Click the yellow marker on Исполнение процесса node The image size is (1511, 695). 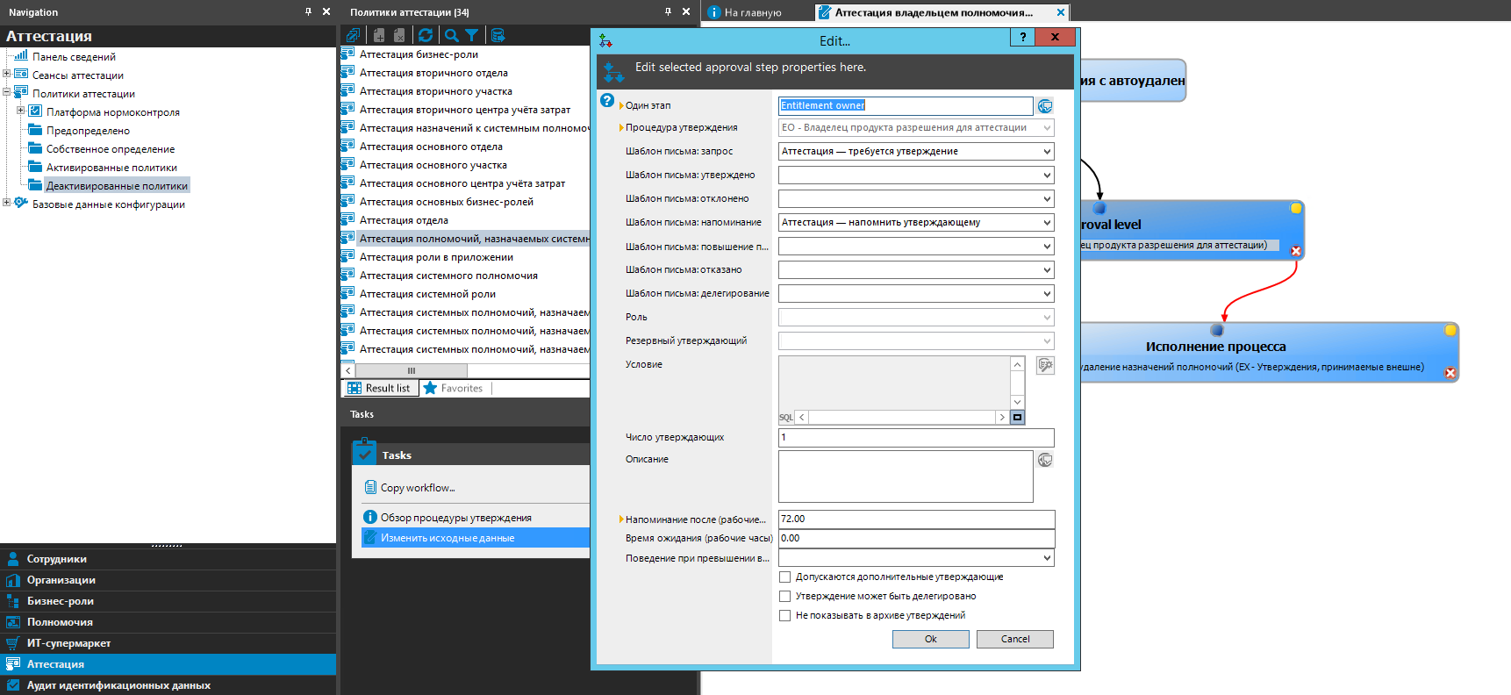click(x=1450, y=330)
